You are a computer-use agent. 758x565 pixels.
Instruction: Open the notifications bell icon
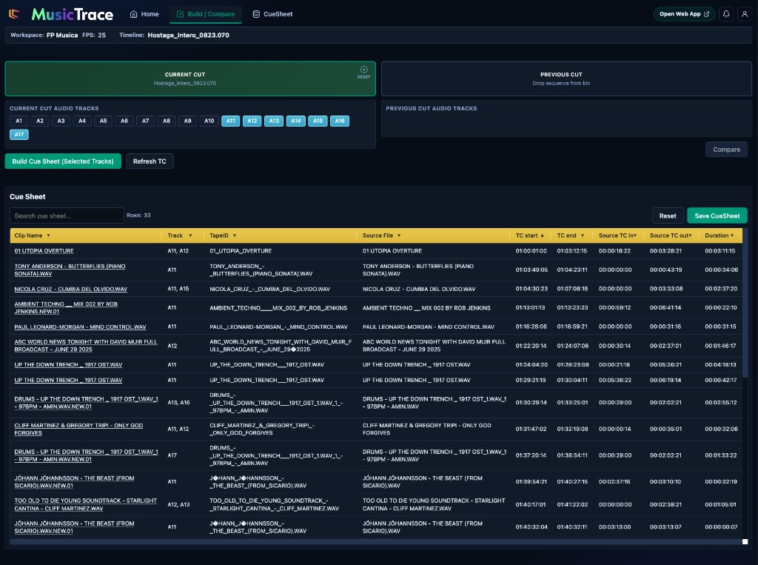(x=726, y=14)
